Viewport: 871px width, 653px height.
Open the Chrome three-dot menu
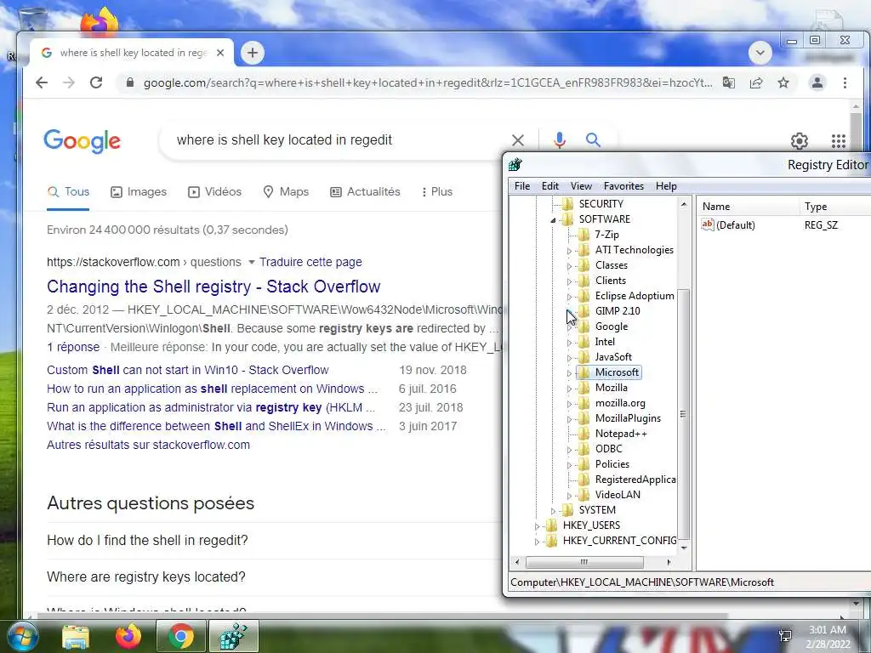point(845,82)
